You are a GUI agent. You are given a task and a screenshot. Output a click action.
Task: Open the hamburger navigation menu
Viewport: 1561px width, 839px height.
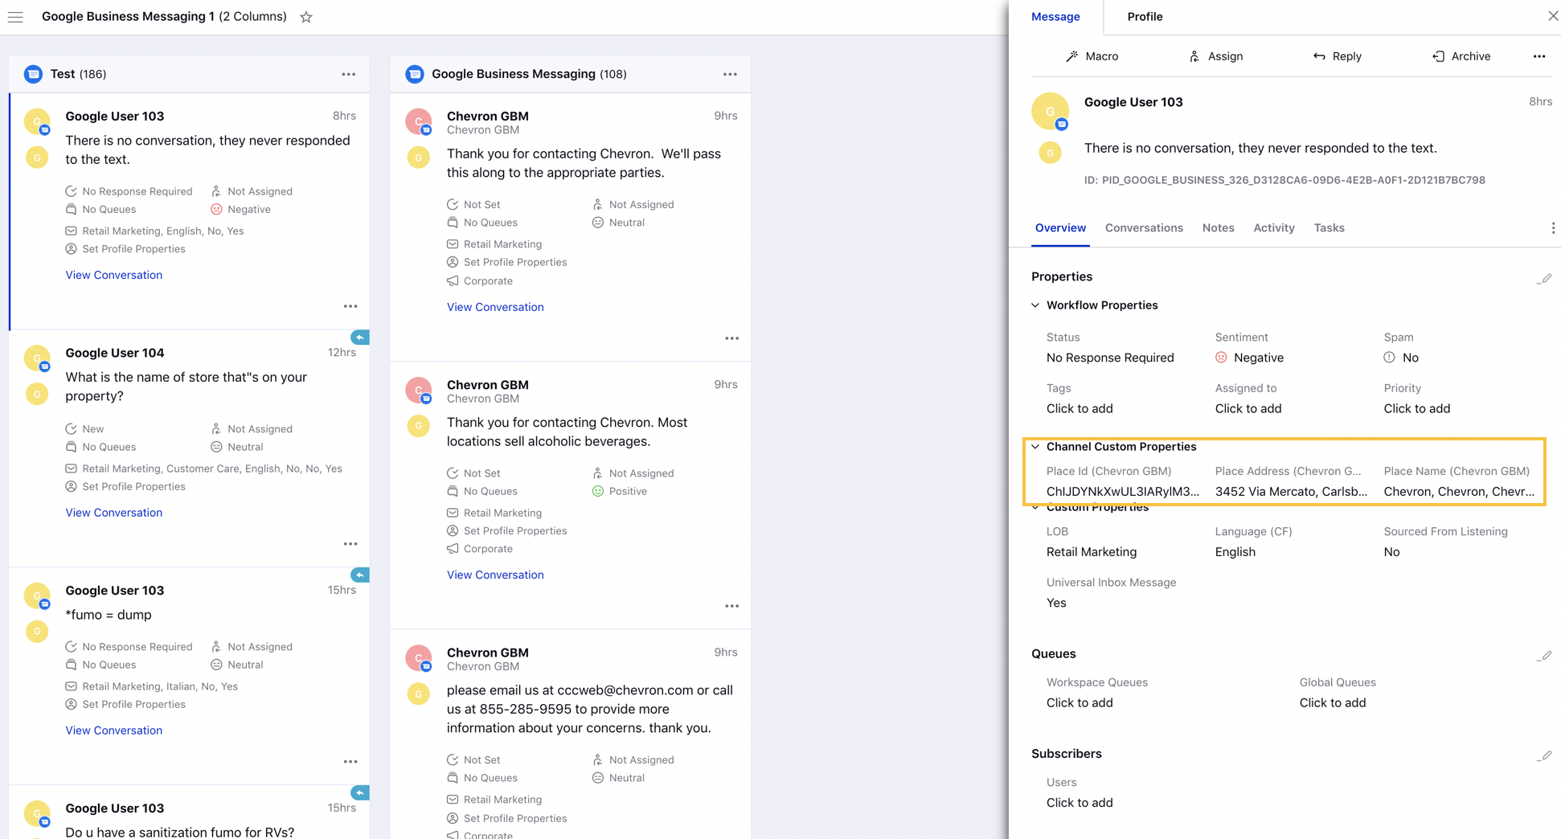point(15,17)
